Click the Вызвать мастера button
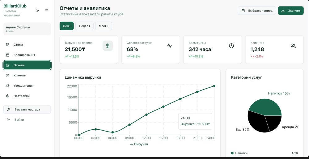The height and width of the screenshot is (159, 309). [27, 110]
